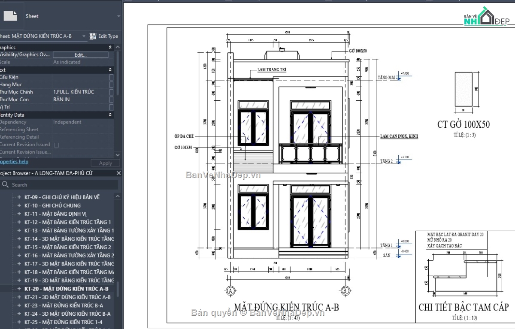Image resolution: width=515 pixels, height=329 pixels.
Task: Click the empty Cấu Kiện value field
Action: [80, 77]
